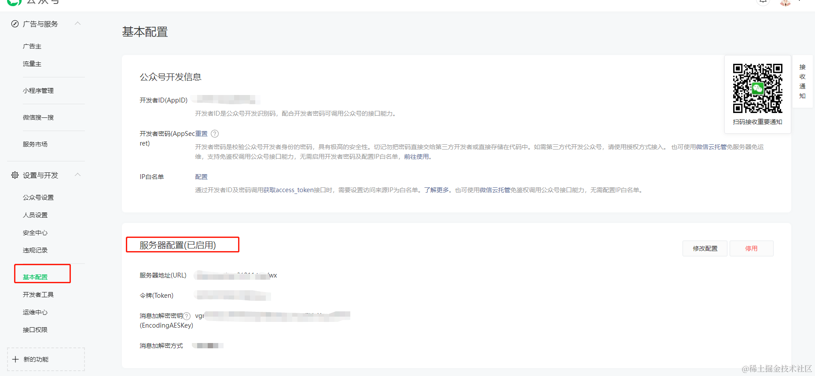Viewport: 815px width, 376px height.
Task: Click the 获取access_token link
Action: [x=288, y=190]
